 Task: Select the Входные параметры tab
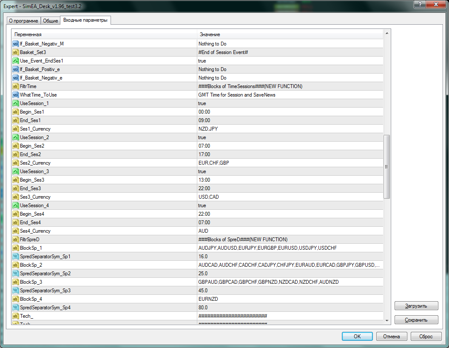(85, 20)
